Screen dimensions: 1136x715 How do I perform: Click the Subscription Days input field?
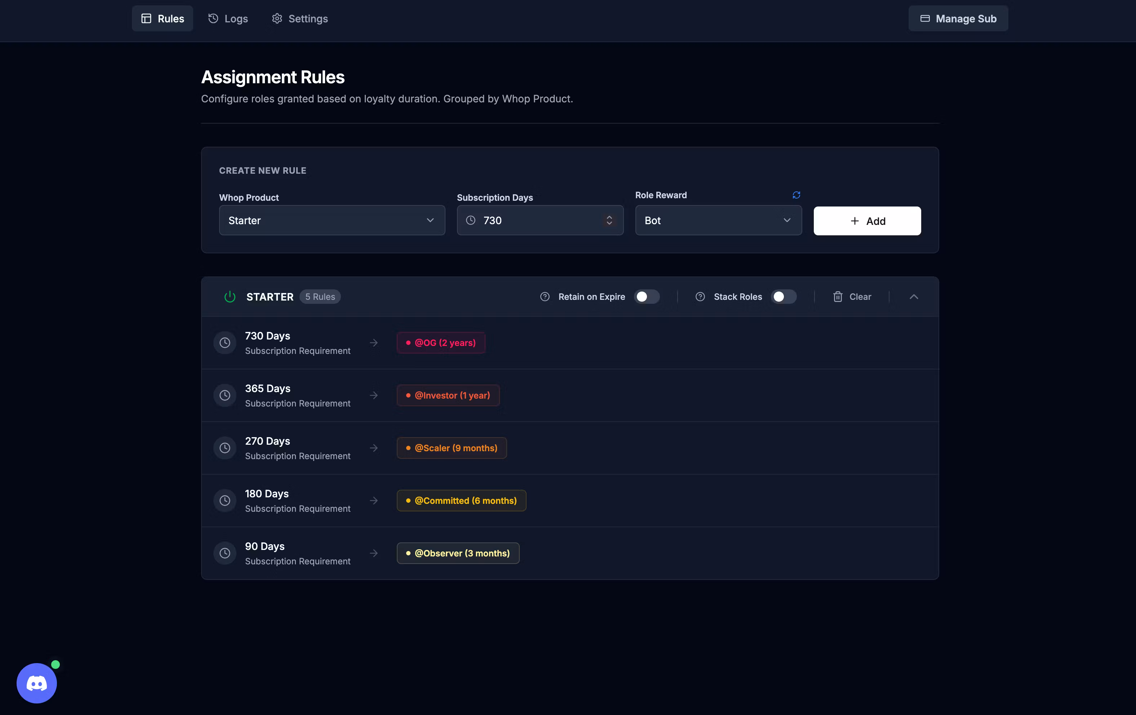coord(540,220)
